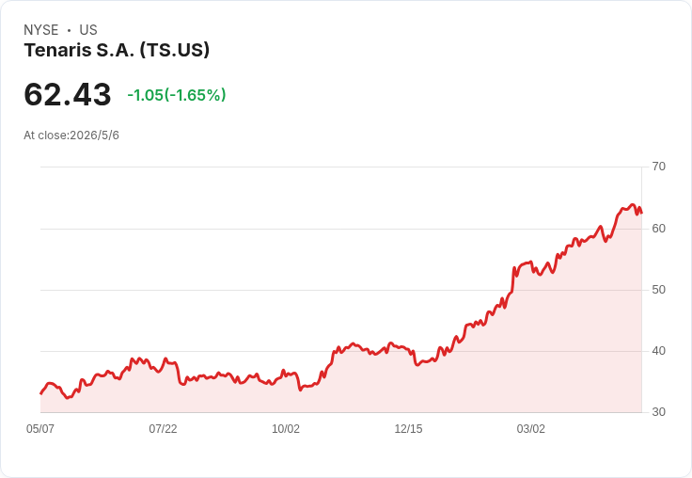692x478 pixels.
Task: Click the -1.05(-1.65%) change figure
Action: 177,95
